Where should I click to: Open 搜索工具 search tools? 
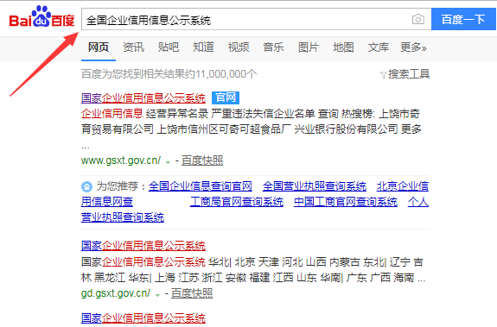click(x=409, y=74)
